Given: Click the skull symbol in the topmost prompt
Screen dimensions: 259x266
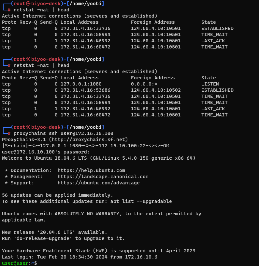Looking at the screenshot, I should [x=28, y=4].
